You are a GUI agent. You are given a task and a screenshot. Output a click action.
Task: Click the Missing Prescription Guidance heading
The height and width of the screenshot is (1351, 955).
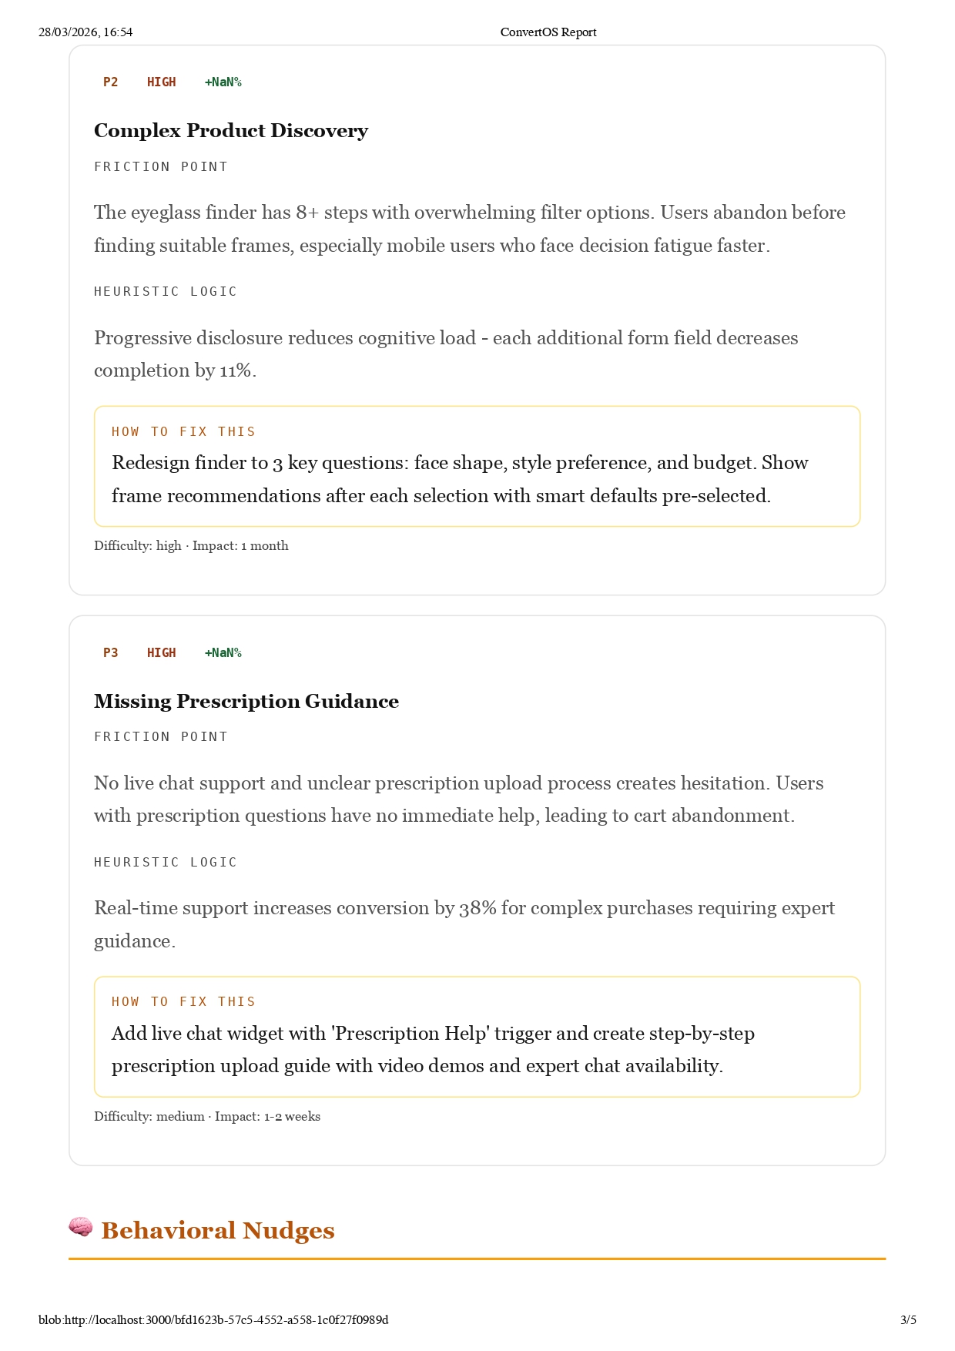246,702
